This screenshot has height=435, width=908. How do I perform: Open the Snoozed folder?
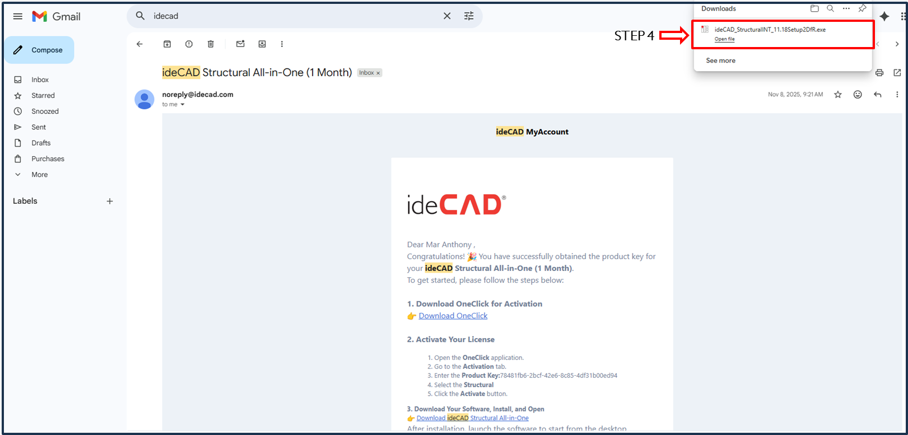coord(45,111)
